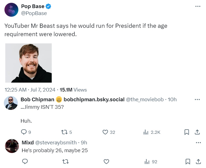The width and height of the screenshot is (206, 168).
Task: Open more options on Mixd's reply
Action: 198,142
